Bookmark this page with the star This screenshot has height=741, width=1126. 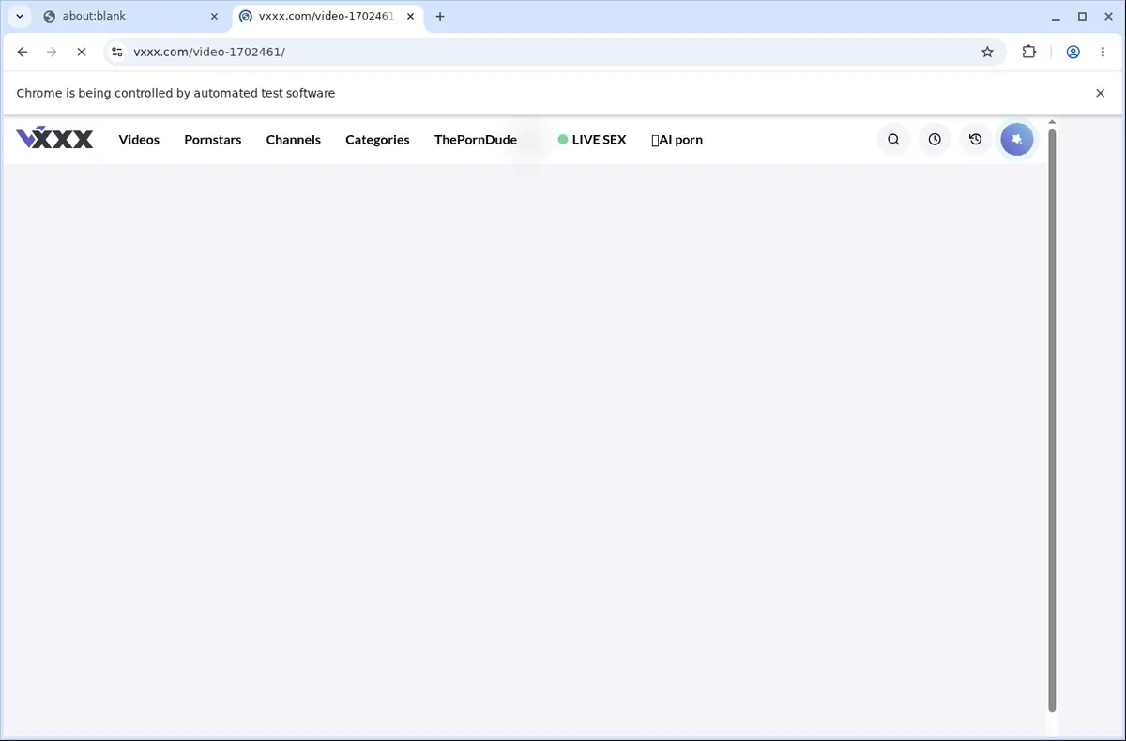[x=987, y=53]
